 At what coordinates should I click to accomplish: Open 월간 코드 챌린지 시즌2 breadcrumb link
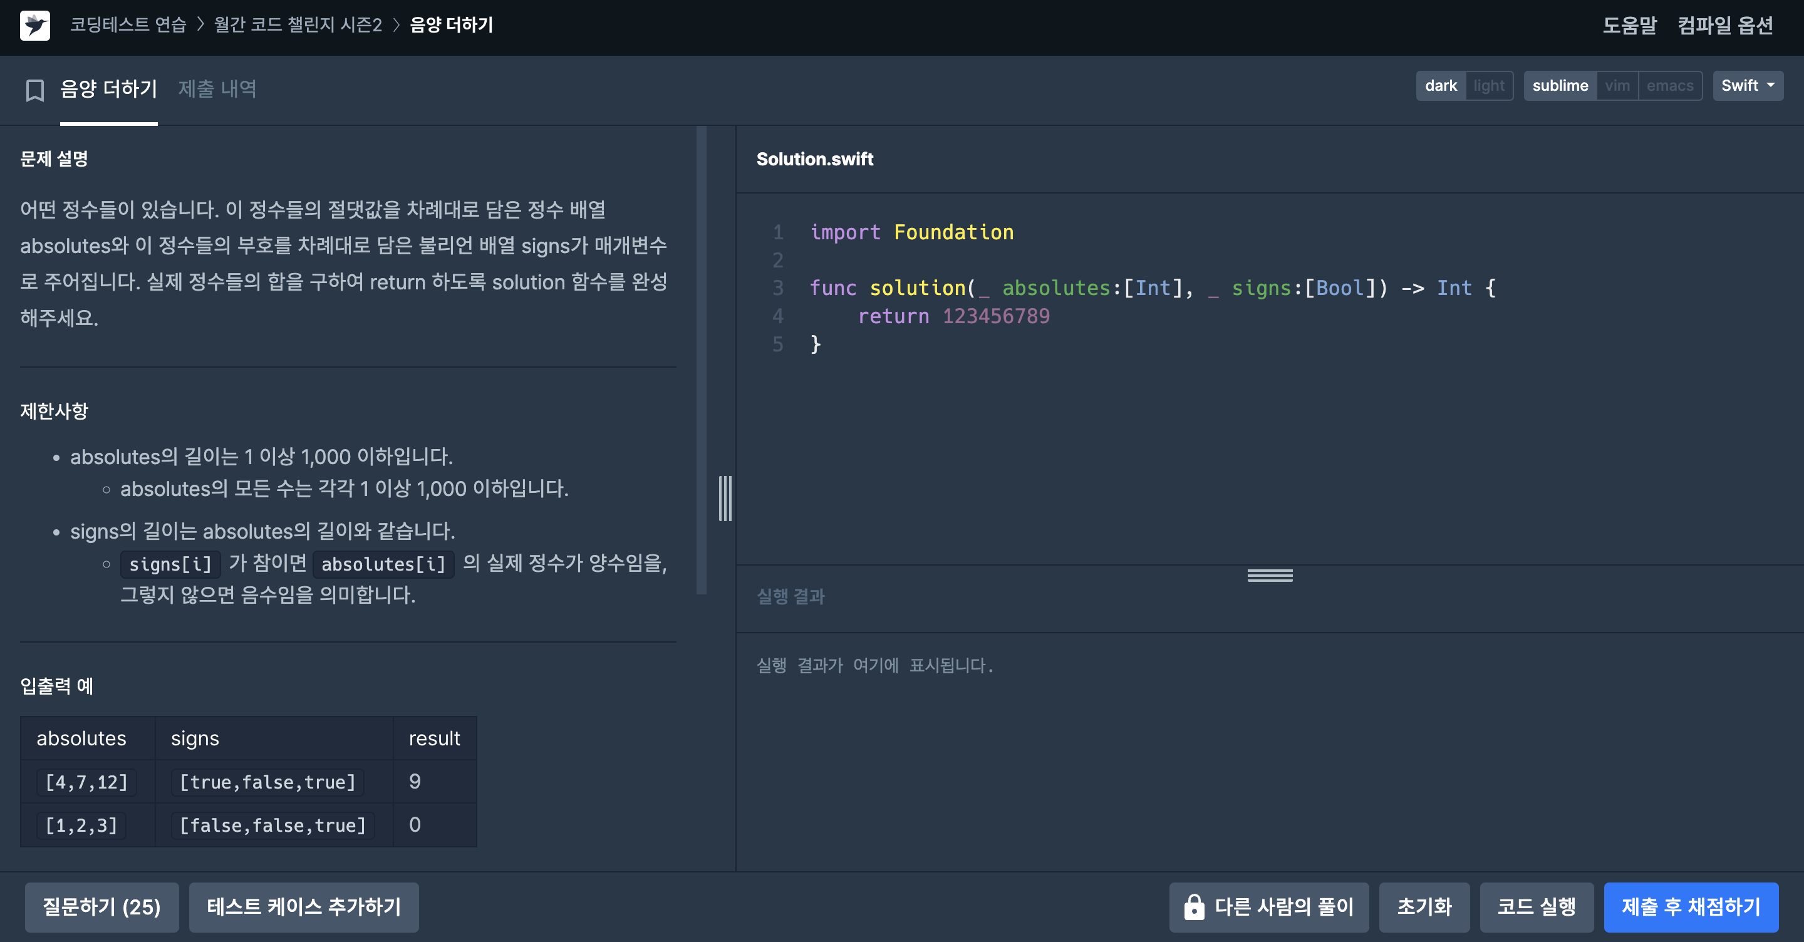pyautogui.click(x=298, y=25)
